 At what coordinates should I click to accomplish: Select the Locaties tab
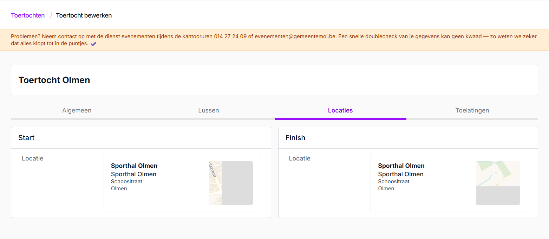340,110
